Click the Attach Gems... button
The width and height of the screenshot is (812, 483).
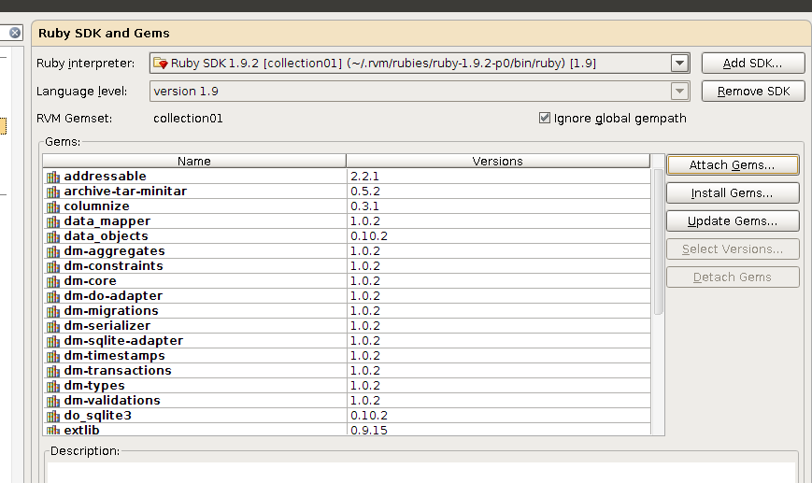(733, 165)
